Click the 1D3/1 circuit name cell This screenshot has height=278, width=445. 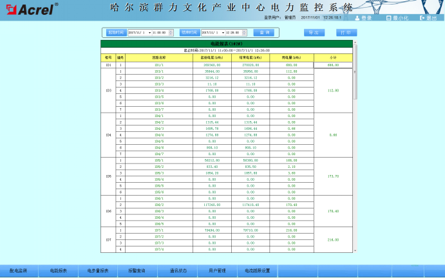[159, 71]
